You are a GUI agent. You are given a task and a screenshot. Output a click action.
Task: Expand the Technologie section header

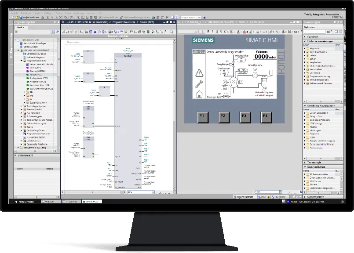tap(305, 163)
